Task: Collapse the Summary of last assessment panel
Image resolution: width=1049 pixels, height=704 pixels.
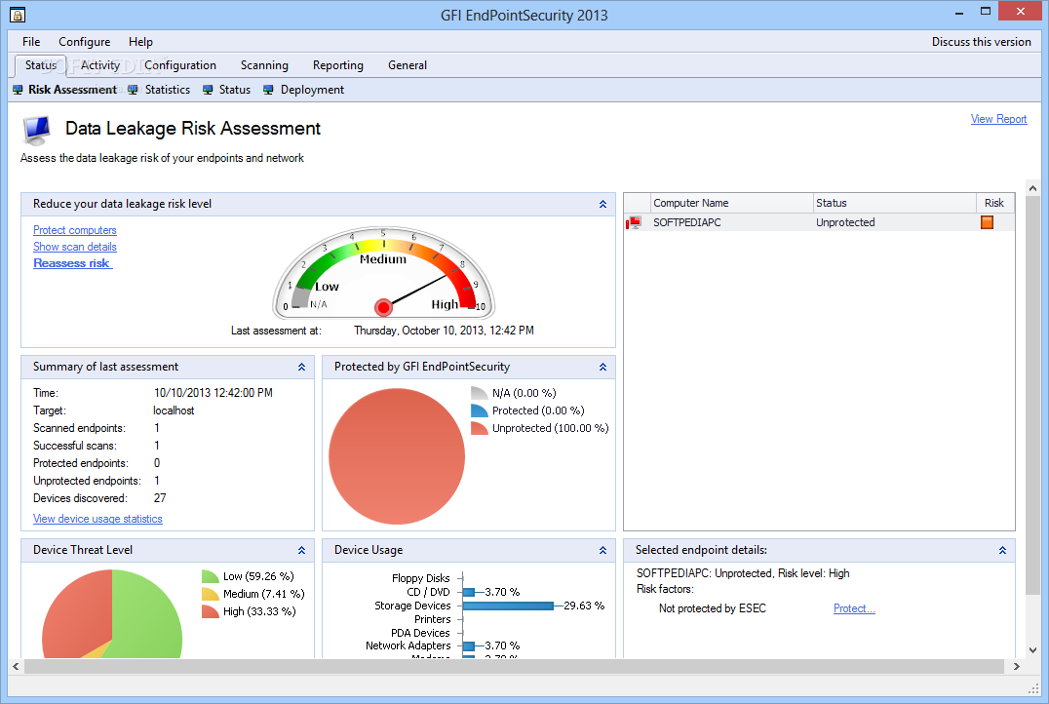Action: point(301,367)
